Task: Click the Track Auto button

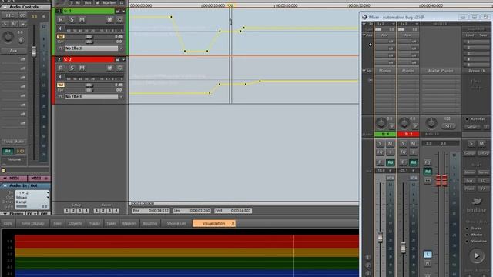Action: (14, 142)
